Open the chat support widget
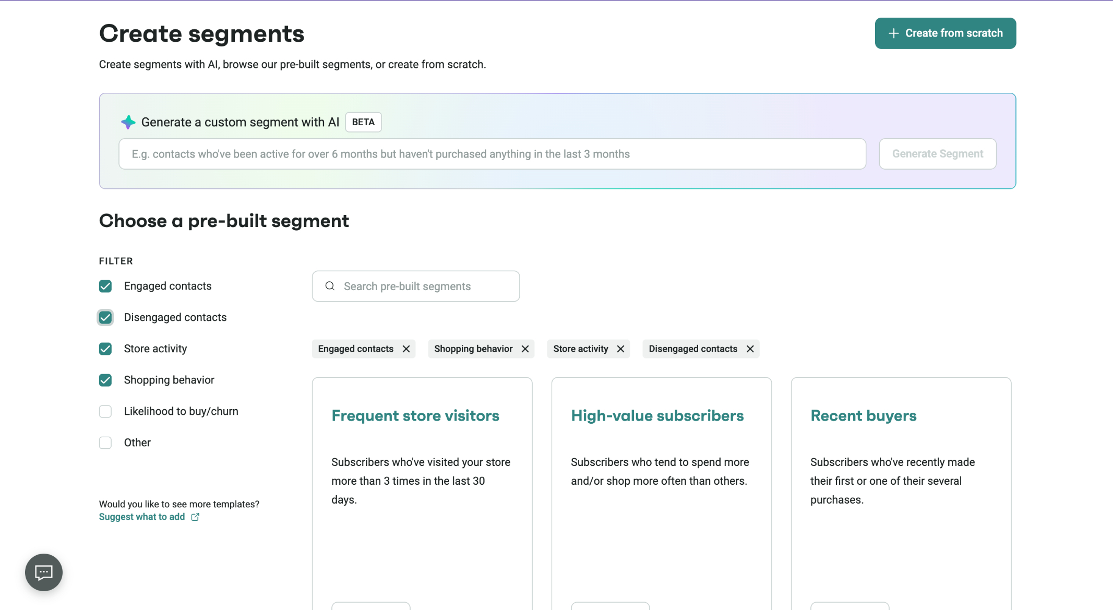1113x610 pixels. pyautogui.click(x=44, y=572)
